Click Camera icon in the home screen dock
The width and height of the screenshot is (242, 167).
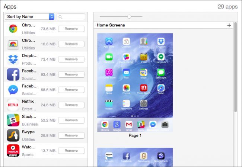click(165, 125)
